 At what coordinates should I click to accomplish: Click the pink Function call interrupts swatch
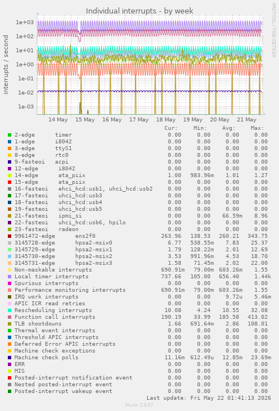pyautogui.click(x=10, y=317)
